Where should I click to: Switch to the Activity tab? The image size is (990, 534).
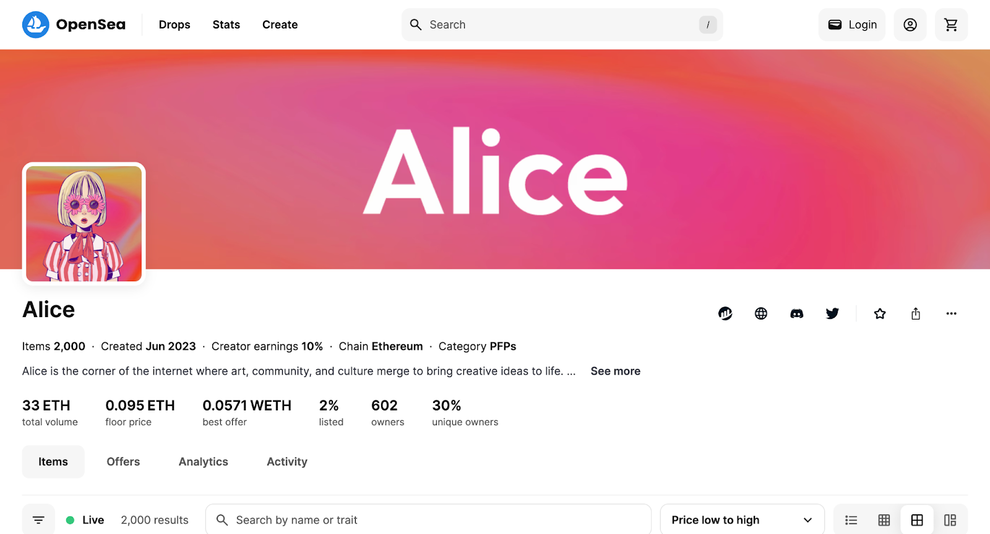coord(287,462)
